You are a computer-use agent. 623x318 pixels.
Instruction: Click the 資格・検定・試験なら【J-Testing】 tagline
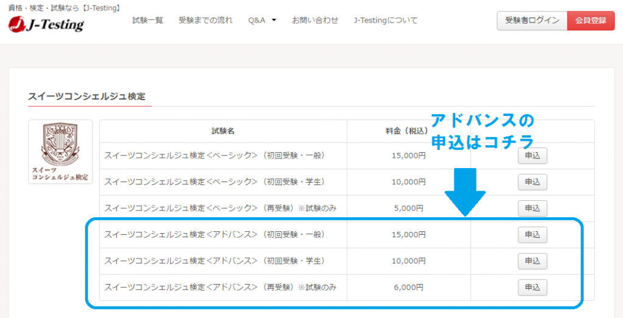[x=64, y=7]
